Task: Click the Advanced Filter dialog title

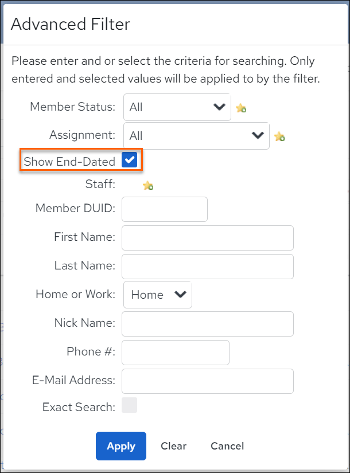Action: 71,24
